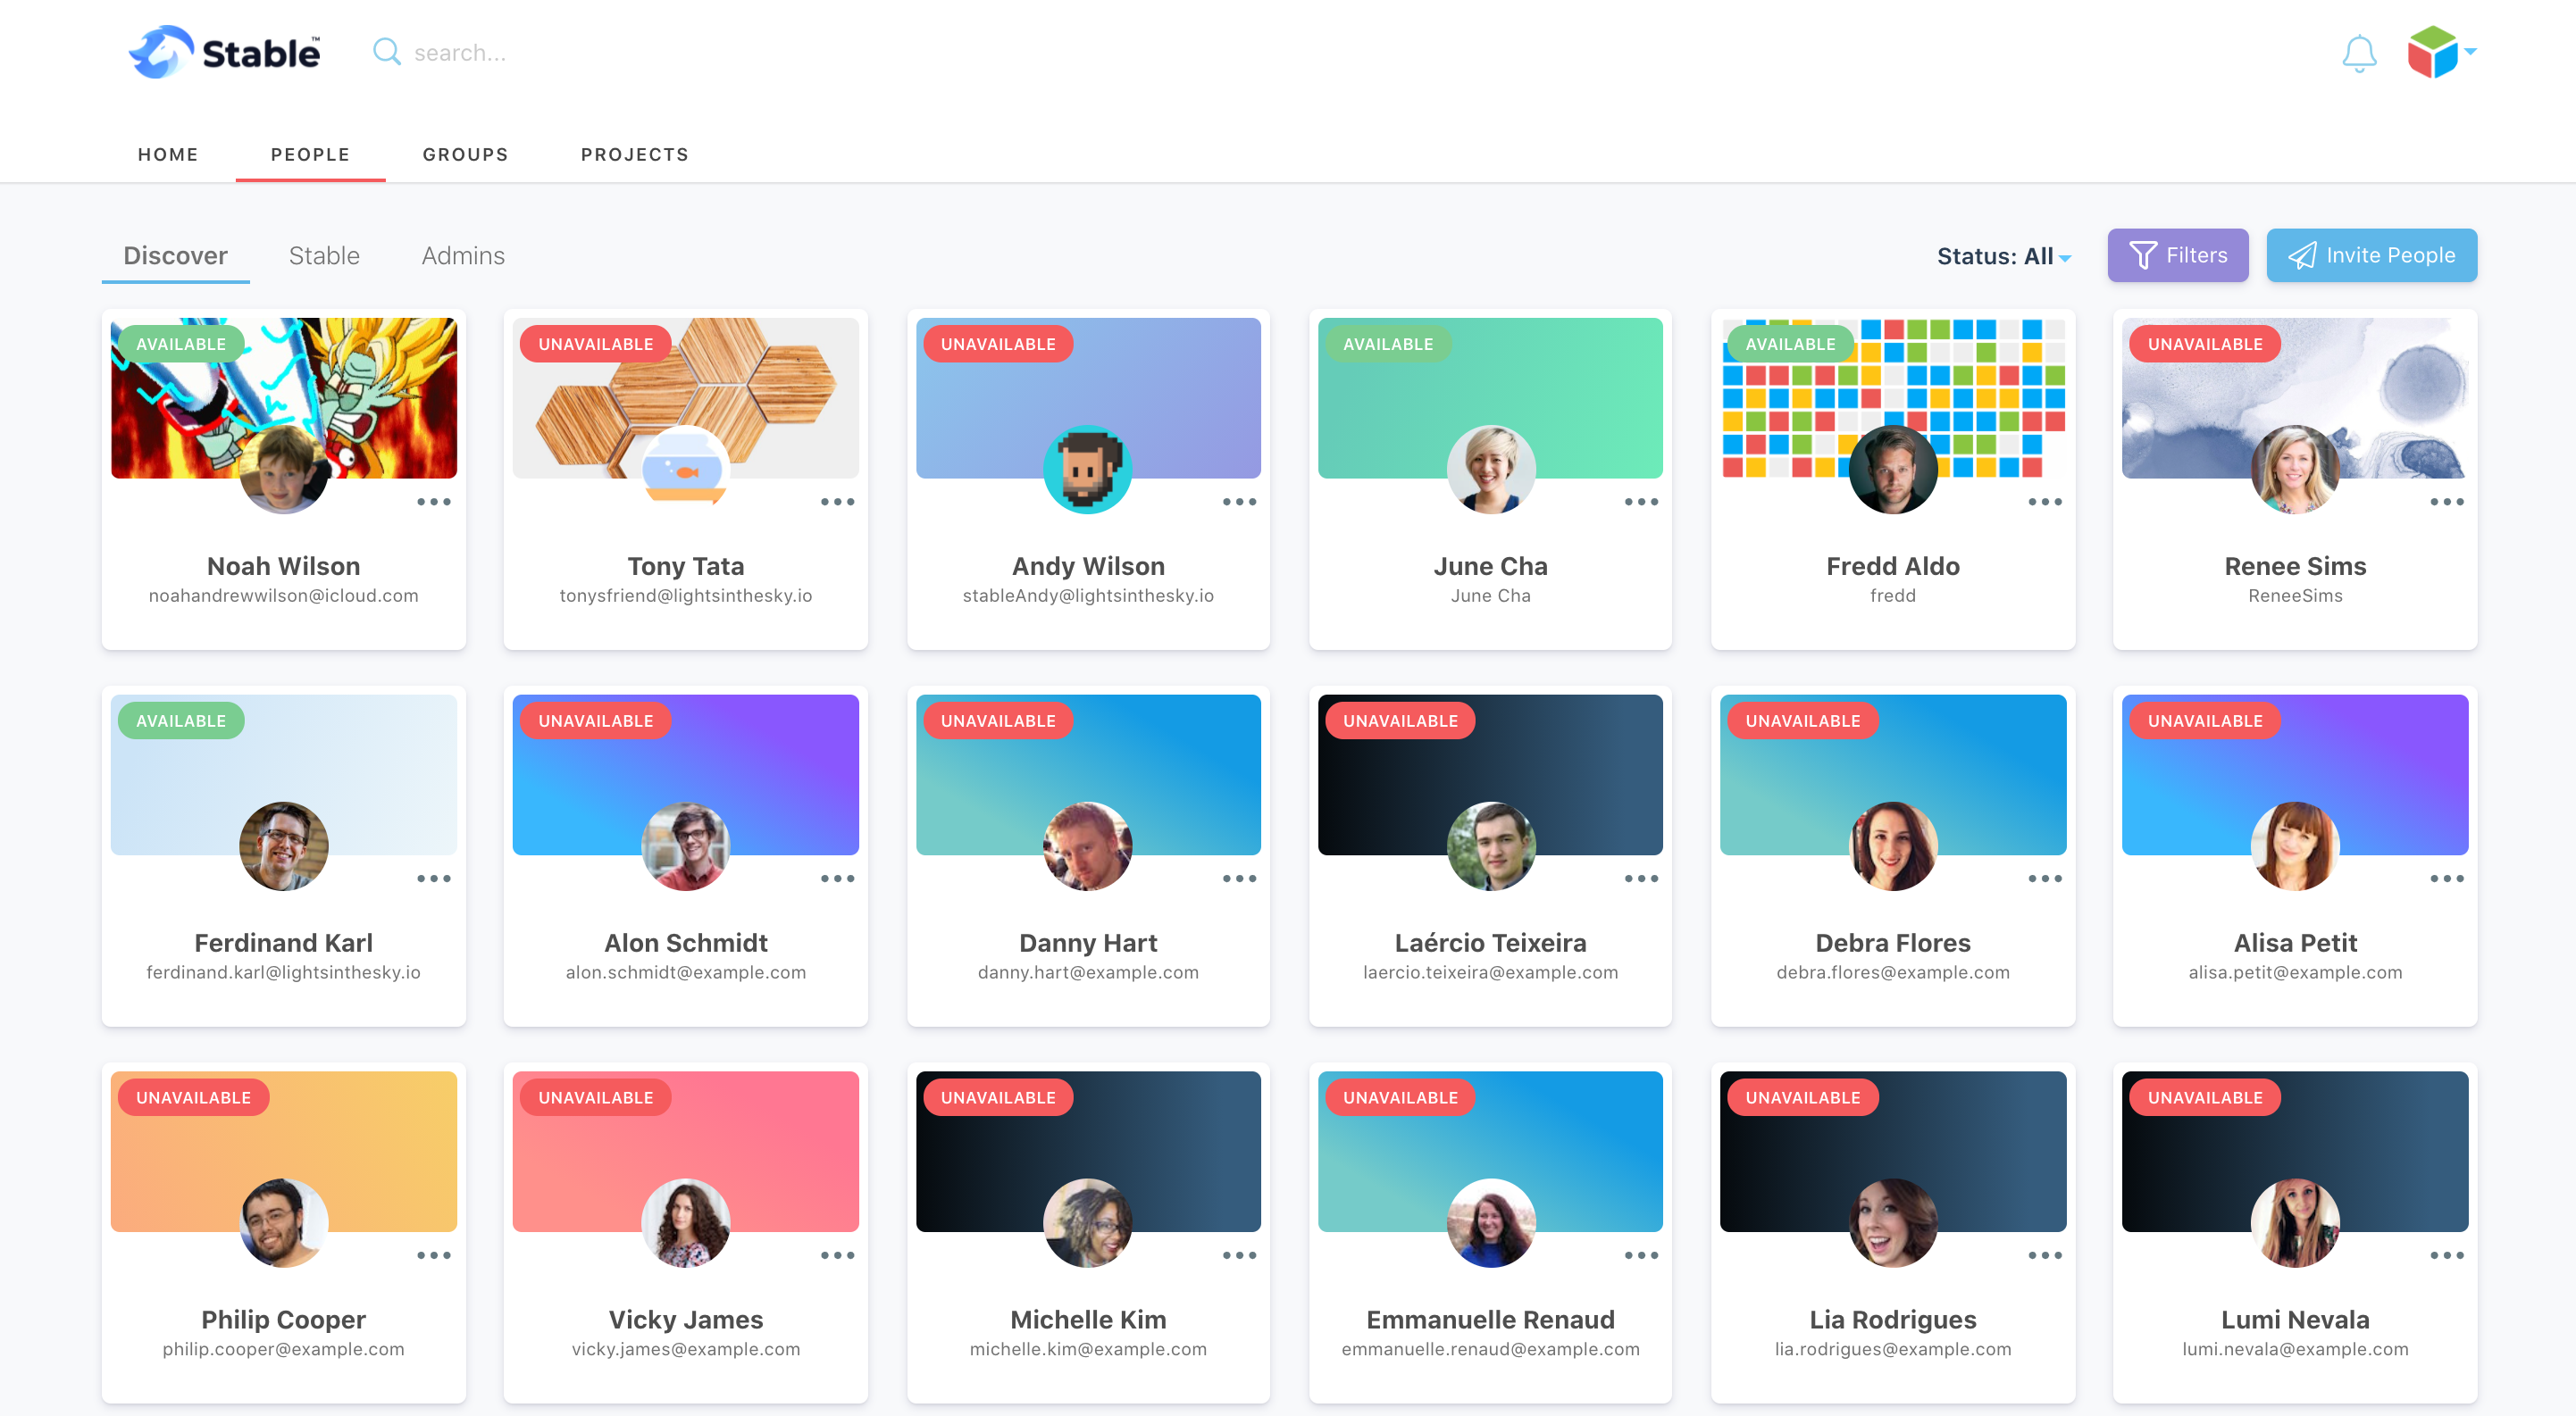2576x1416 pixels.
Task: Switch to the Discover sub-tab
Action: [x=175, y=256]
